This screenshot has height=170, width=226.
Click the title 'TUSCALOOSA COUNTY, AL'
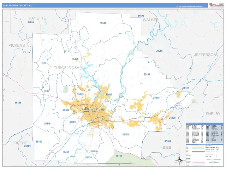pos(17,6)
